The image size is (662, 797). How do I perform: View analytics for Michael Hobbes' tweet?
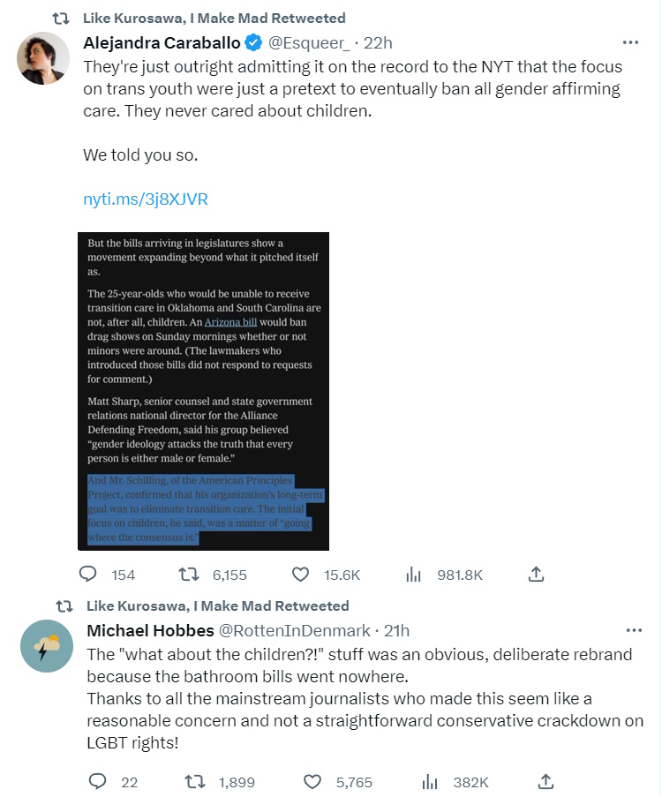(431, 782)
